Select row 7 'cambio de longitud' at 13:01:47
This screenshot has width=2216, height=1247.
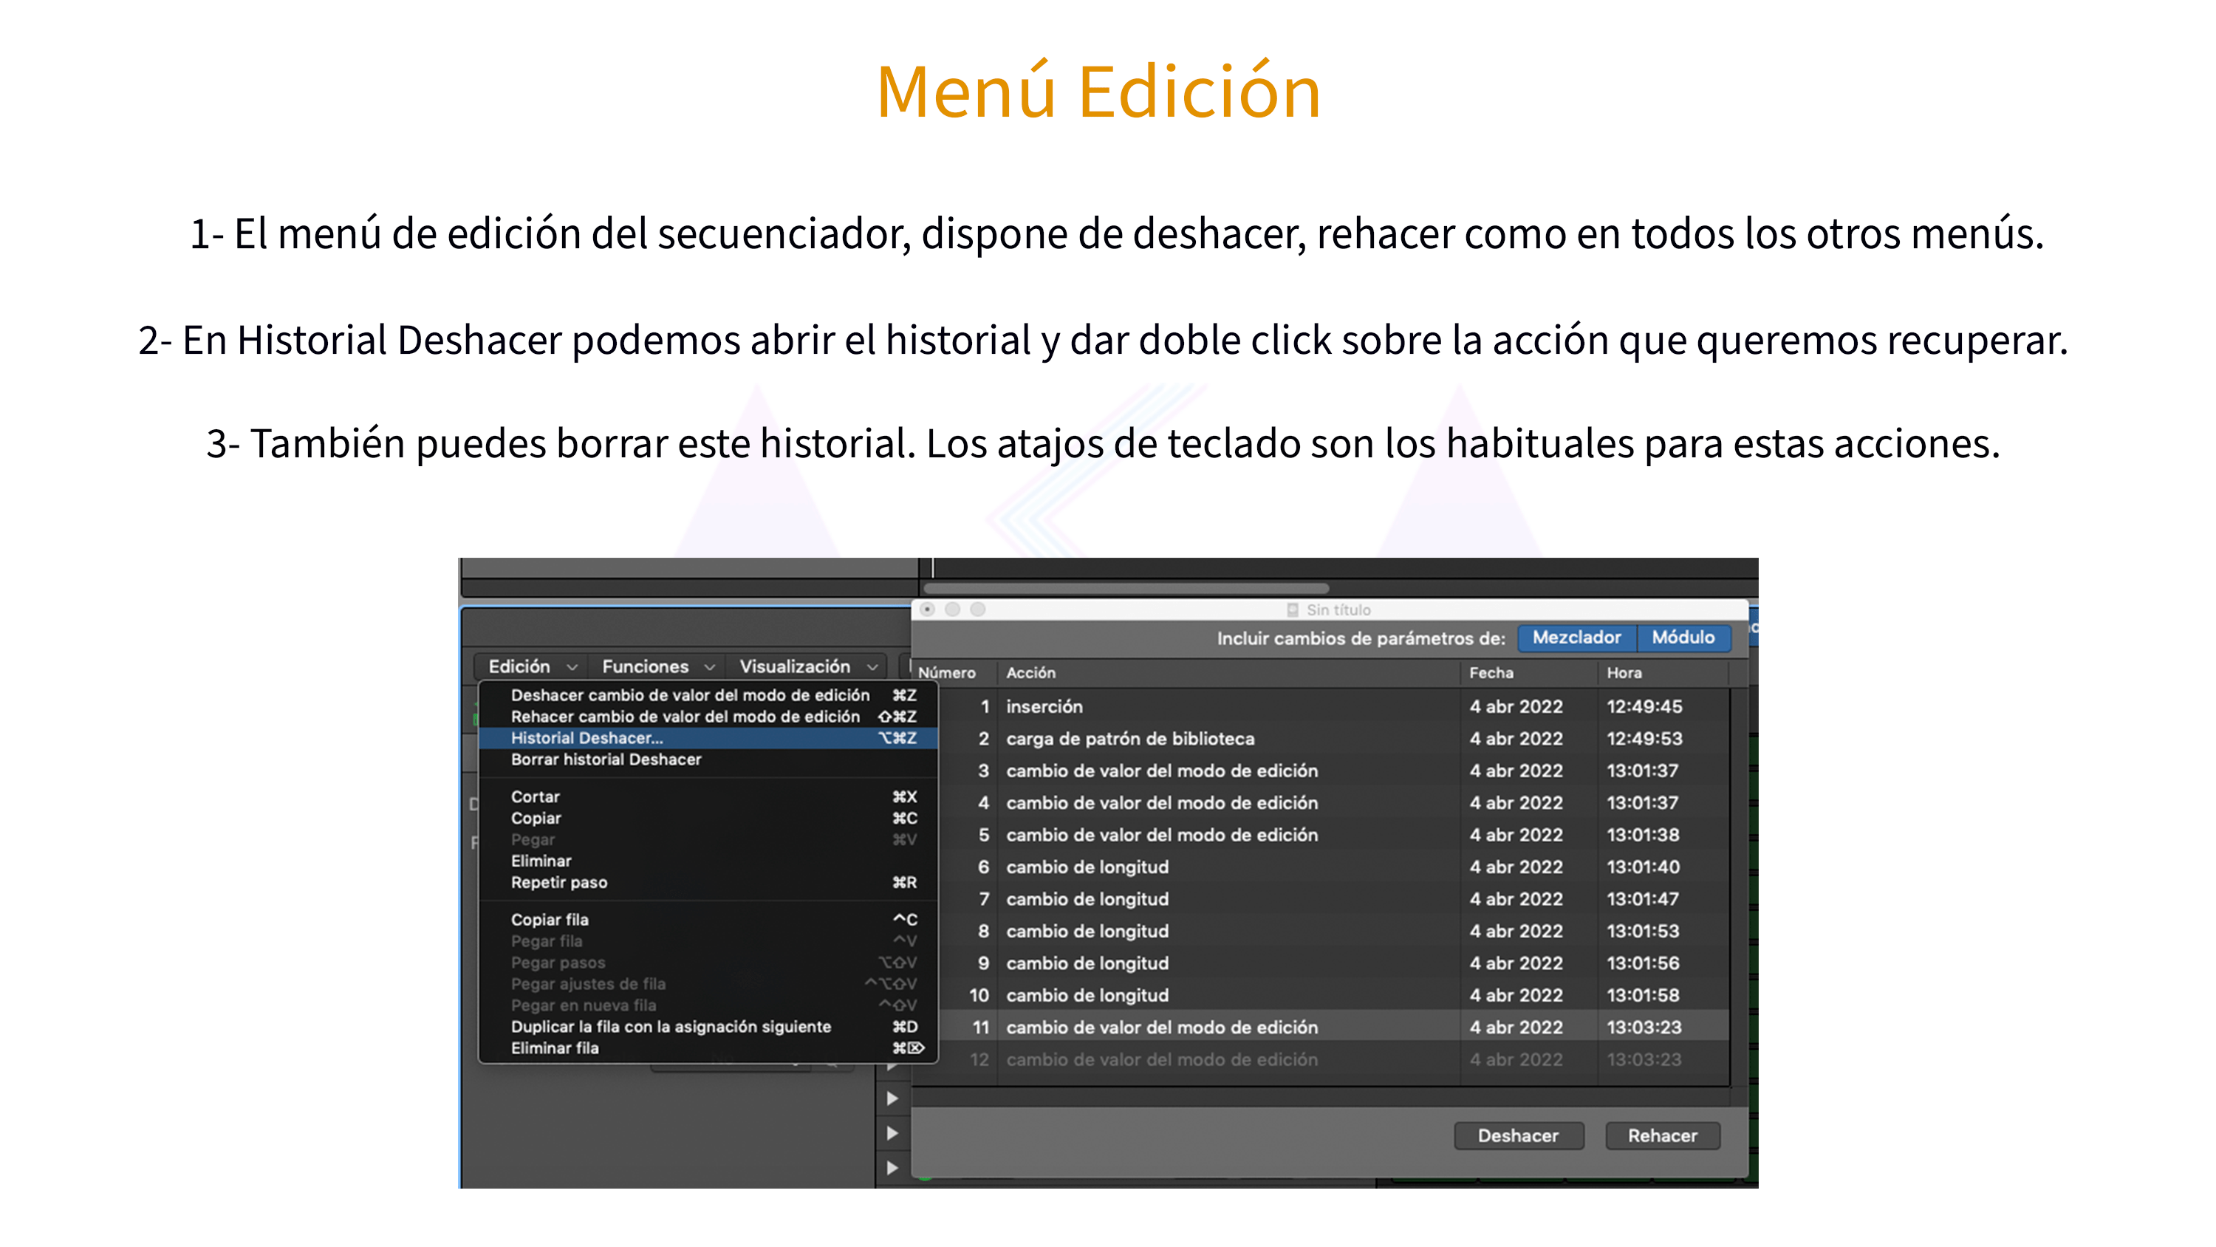[1321, 899]
